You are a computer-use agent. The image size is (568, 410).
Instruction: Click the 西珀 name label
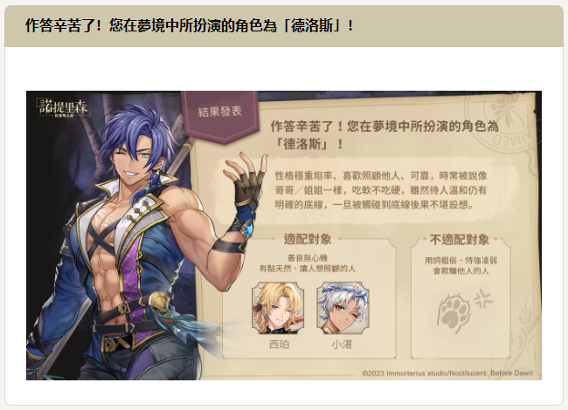[279, 345]
